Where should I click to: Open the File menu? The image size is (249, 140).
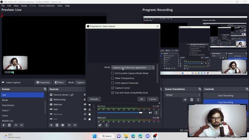point(3,6)
